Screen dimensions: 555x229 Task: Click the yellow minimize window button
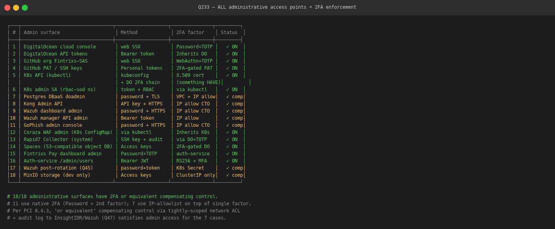16,8
